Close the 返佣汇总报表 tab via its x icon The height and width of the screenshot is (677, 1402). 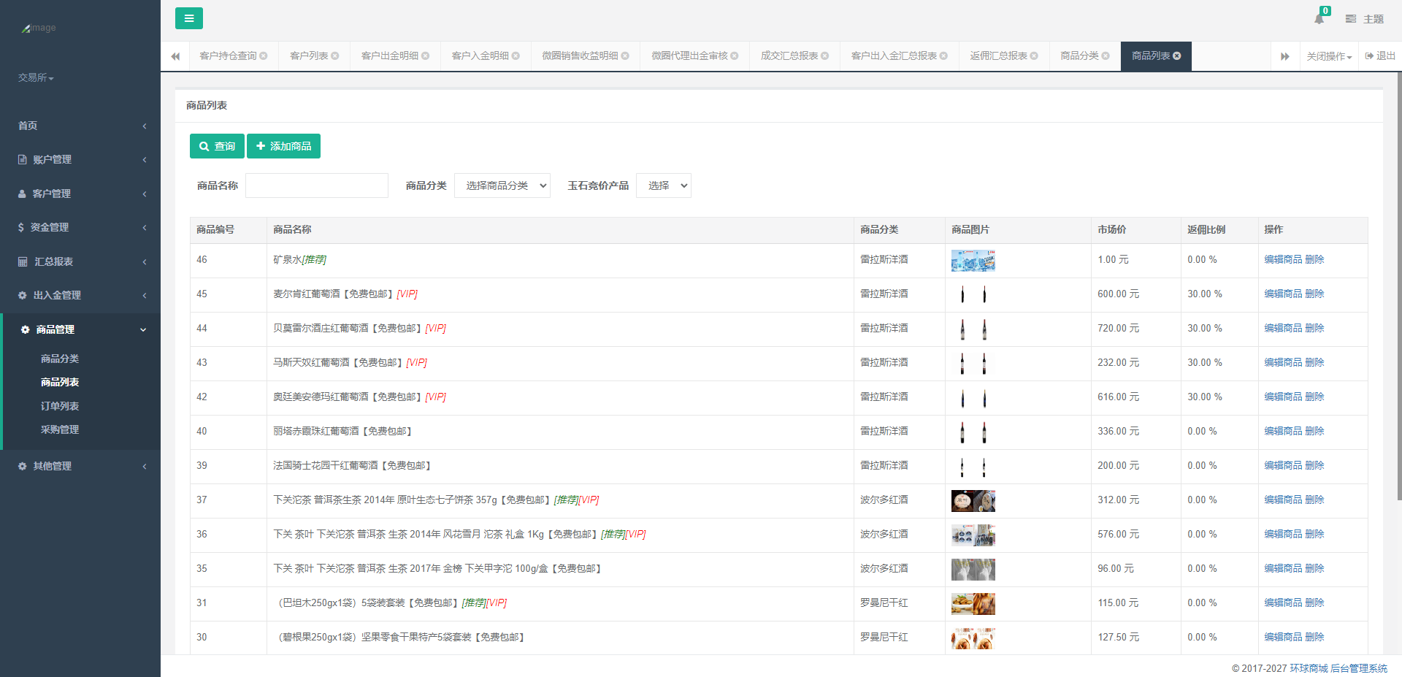(1034, 56)
